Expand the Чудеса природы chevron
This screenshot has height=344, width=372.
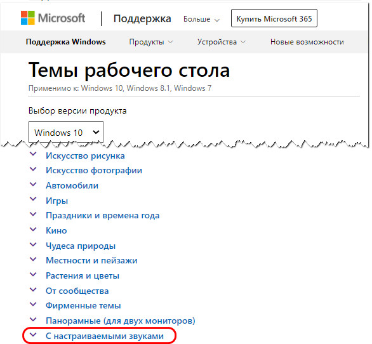[33, 244]
